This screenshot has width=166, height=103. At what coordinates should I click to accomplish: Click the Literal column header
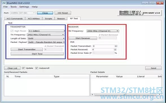pos(141,76)
